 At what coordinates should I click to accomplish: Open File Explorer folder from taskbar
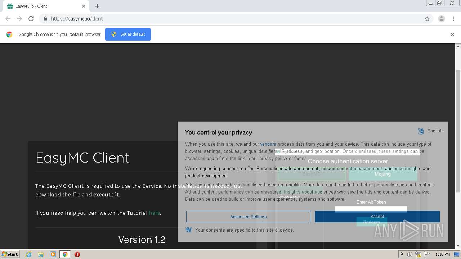pyautogui.click(x=41, y=254)
